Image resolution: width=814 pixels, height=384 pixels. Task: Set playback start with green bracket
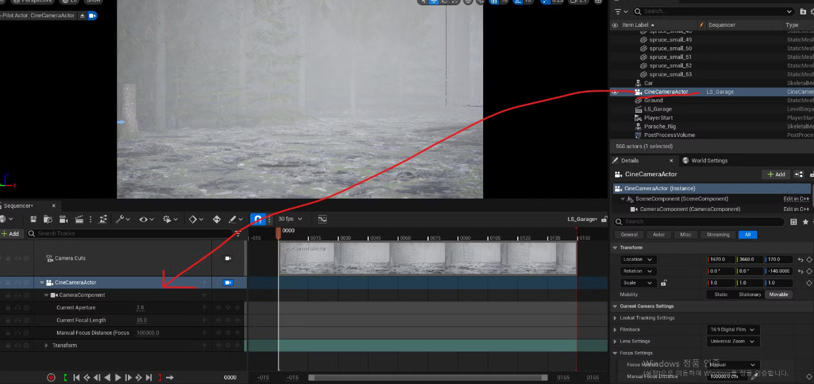pyautogui.click(x=66, y=377)
